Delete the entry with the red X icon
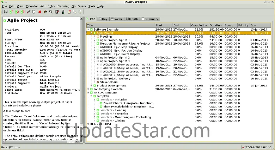The image size is (275, 150). point(40,12)
